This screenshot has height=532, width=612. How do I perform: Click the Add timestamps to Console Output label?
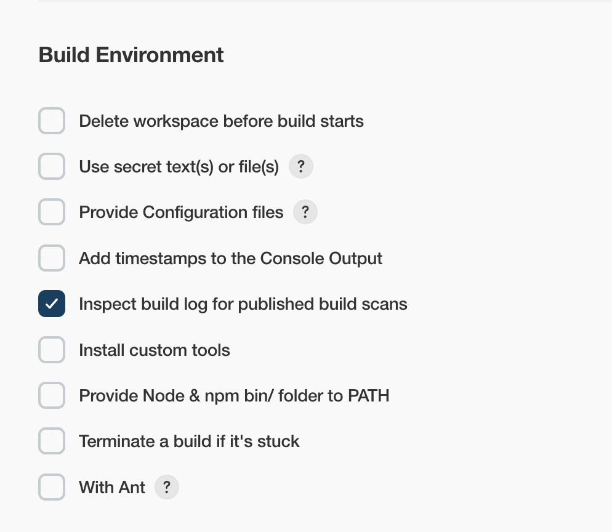pos(231,259)
